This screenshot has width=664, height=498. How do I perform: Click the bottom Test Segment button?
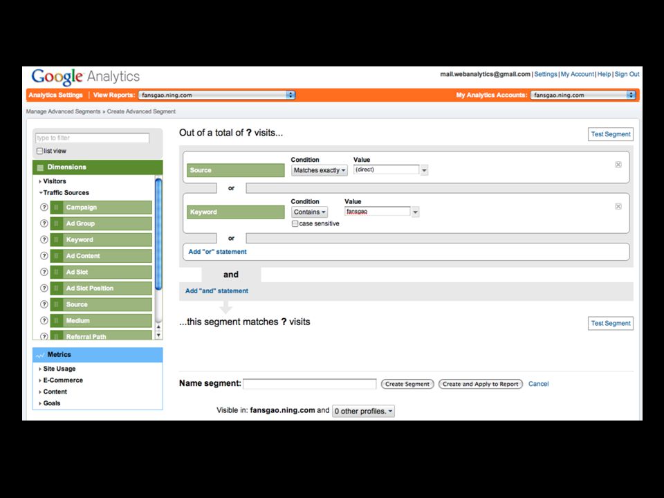(611, 324)
